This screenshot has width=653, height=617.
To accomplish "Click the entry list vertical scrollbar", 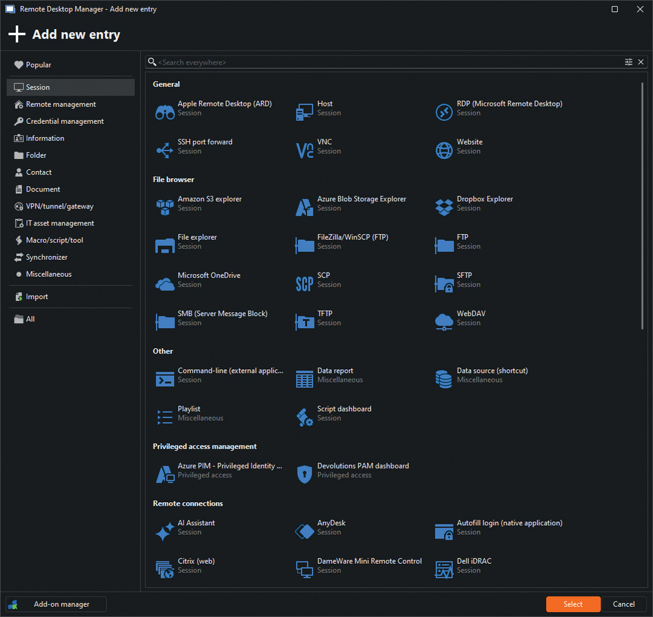I will [642, 206].
